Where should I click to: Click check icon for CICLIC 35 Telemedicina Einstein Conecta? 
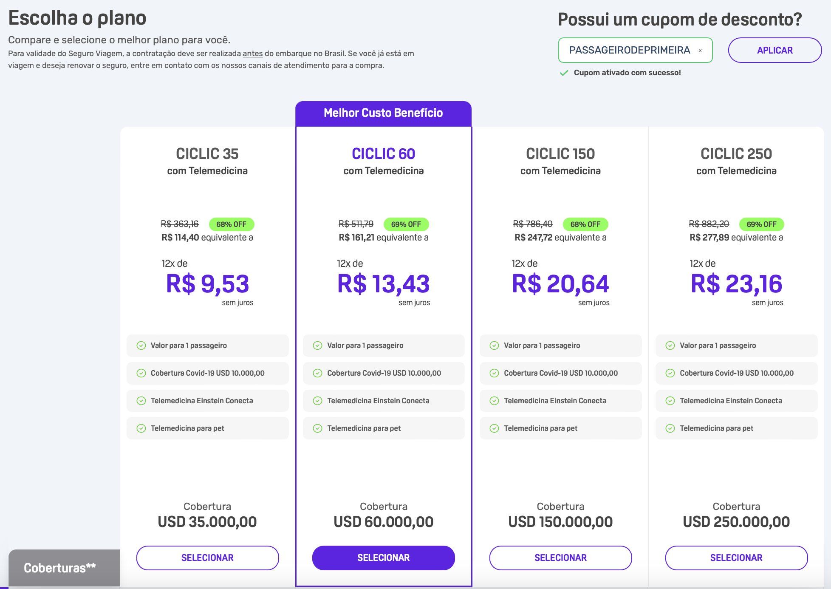pyautogui.click(x=141, y=401)
